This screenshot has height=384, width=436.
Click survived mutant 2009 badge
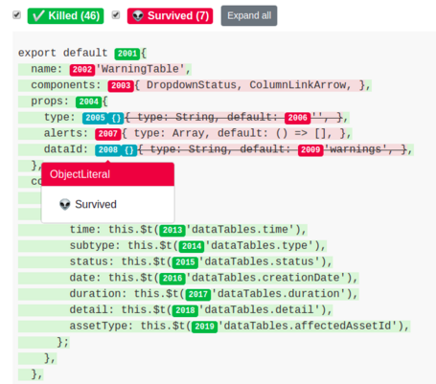tap(310, 150)
